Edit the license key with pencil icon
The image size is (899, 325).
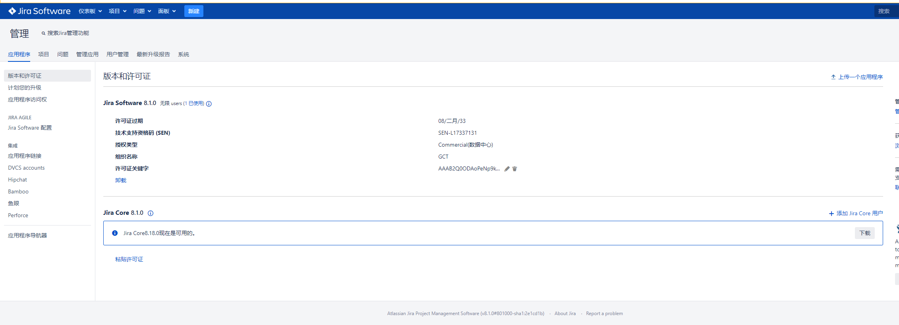tap(507, 169)
